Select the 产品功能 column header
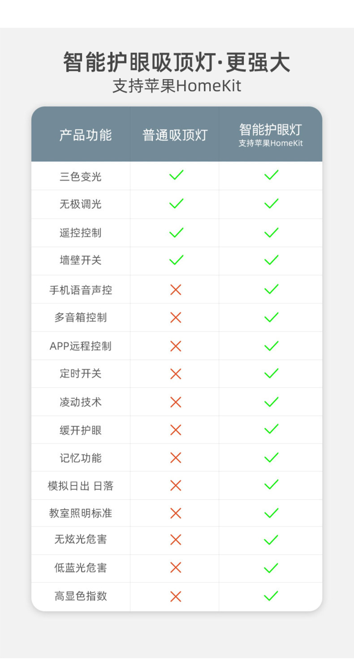This screenshot has width=354, height=669. (x=85, y=135)
